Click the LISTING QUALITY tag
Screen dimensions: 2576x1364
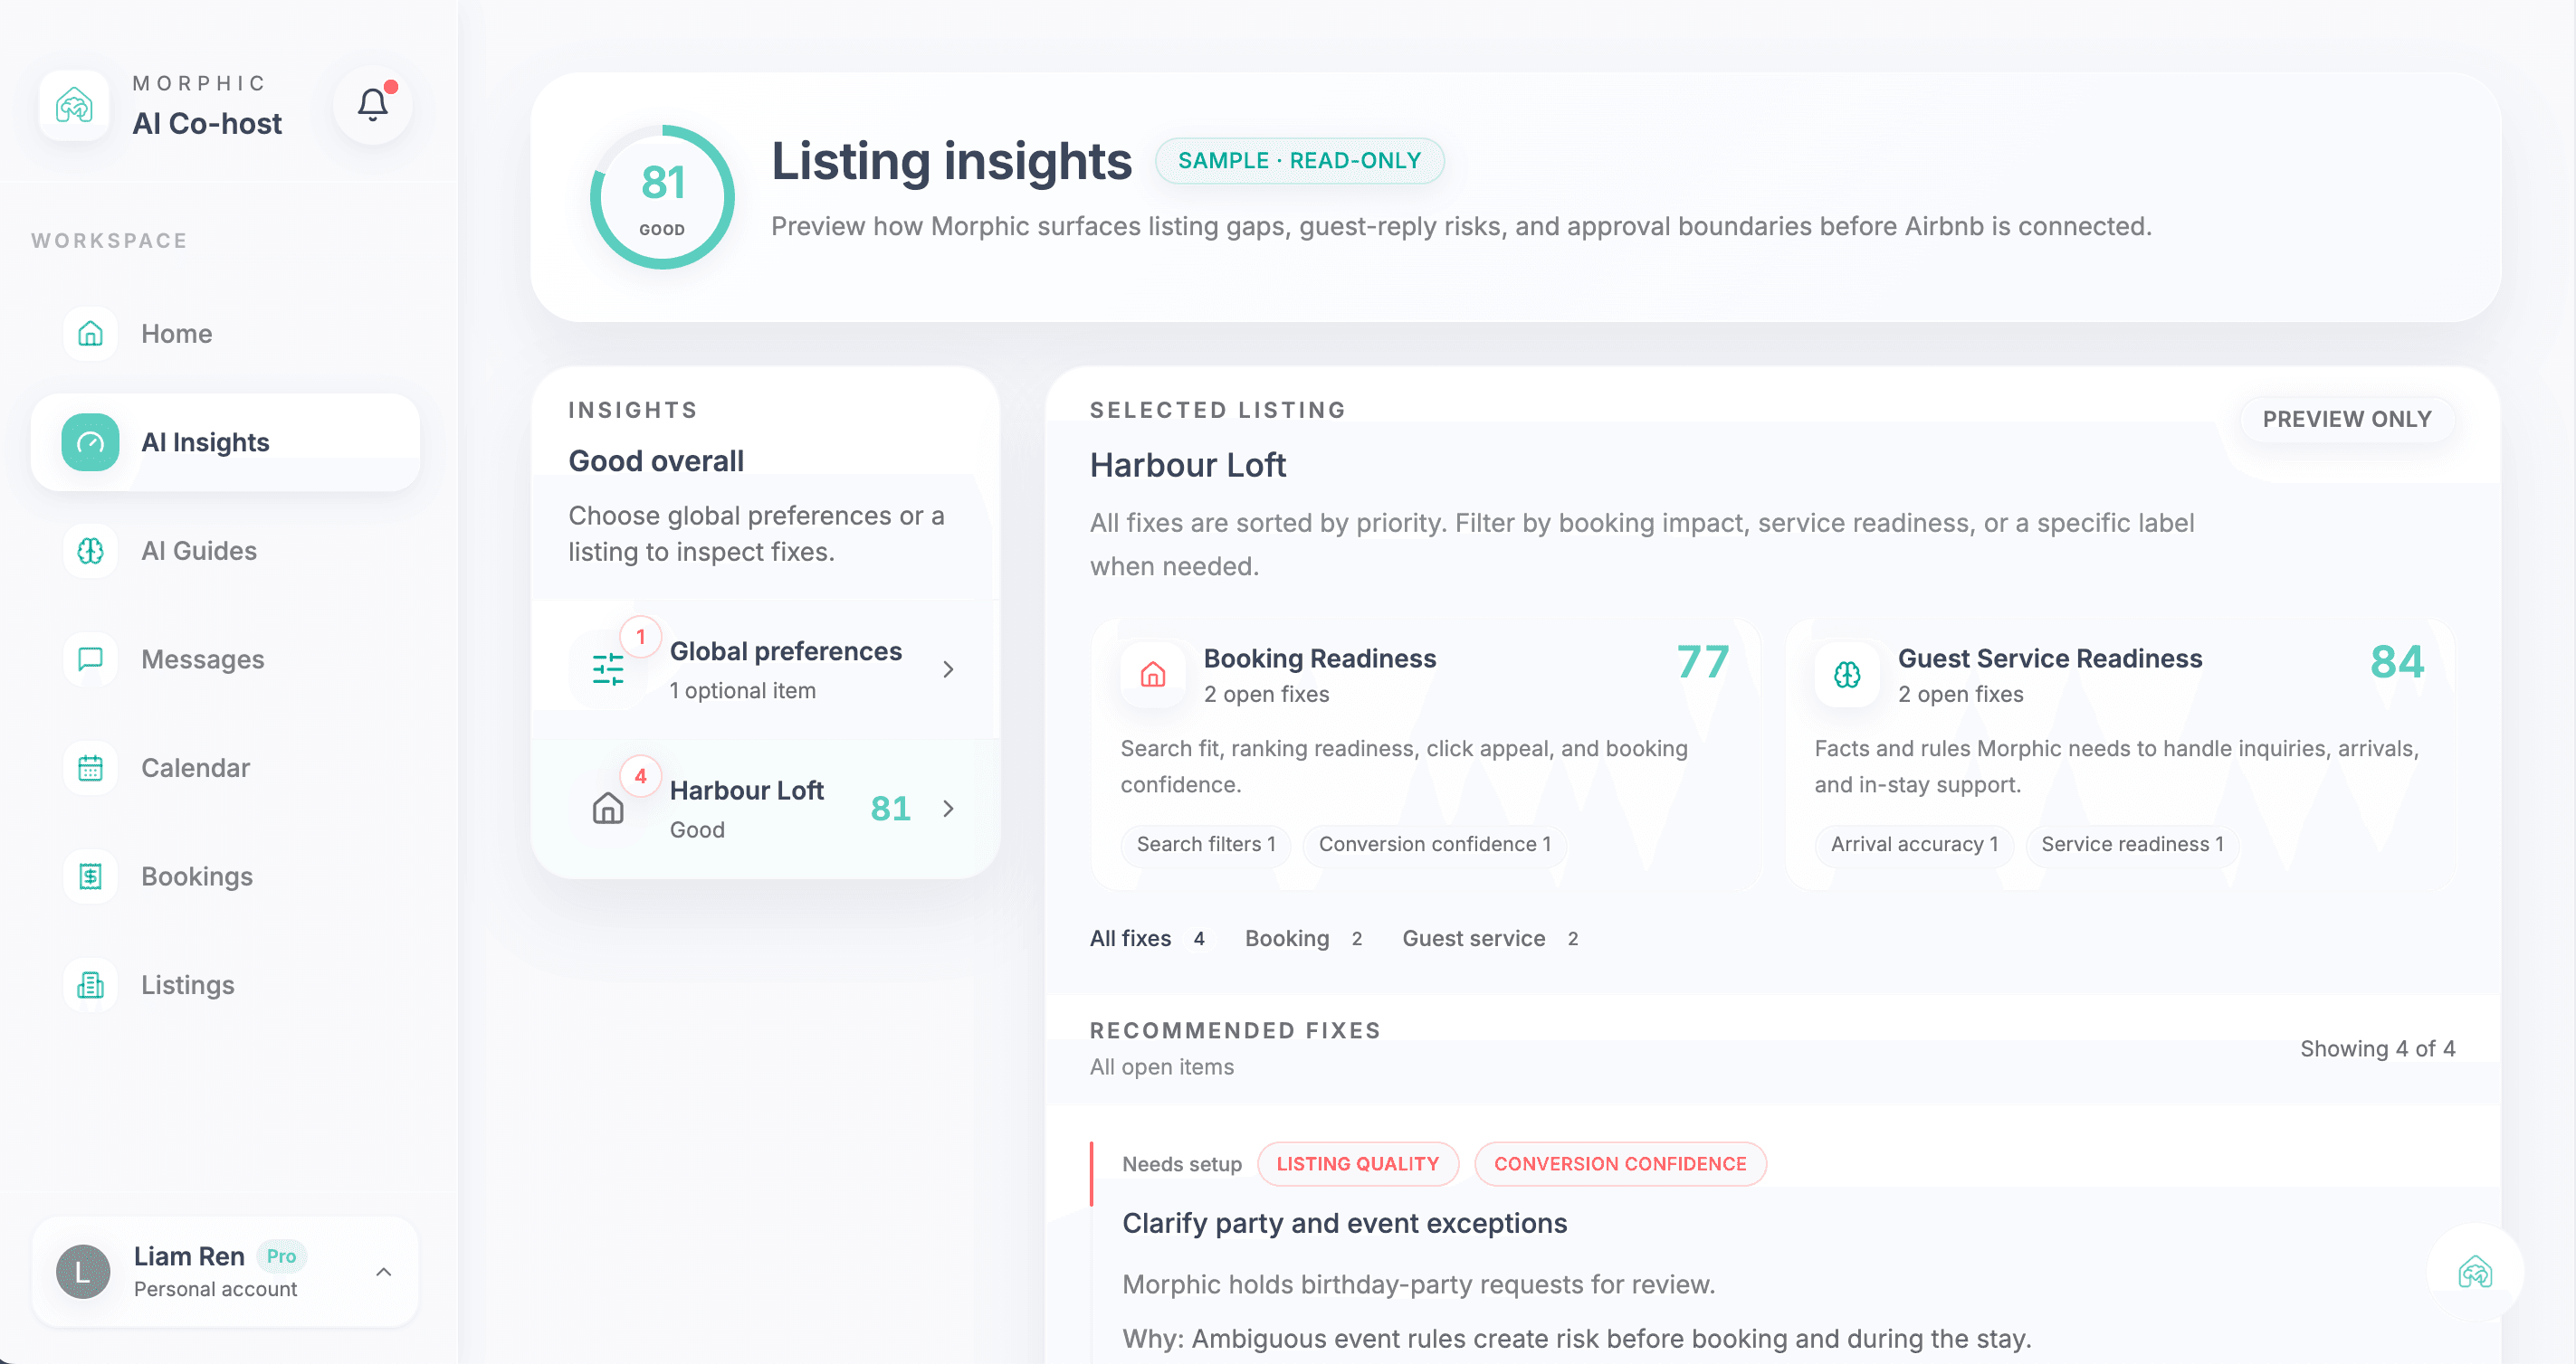(1357, 1164)
